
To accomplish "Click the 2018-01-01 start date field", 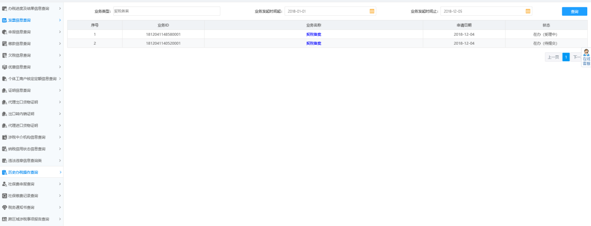I will point(330,11).
